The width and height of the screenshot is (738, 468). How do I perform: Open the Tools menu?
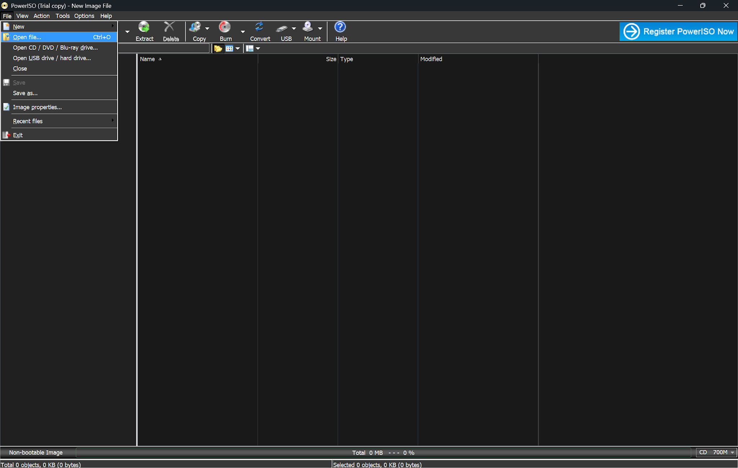tap(63, 16)
